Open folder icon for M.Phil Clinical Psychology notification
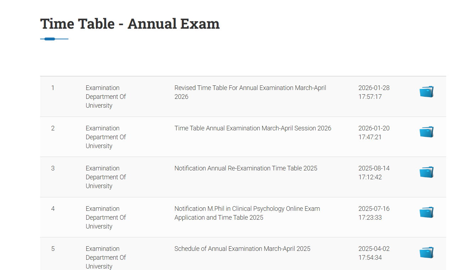466x270 pixels. coord(427,212)
